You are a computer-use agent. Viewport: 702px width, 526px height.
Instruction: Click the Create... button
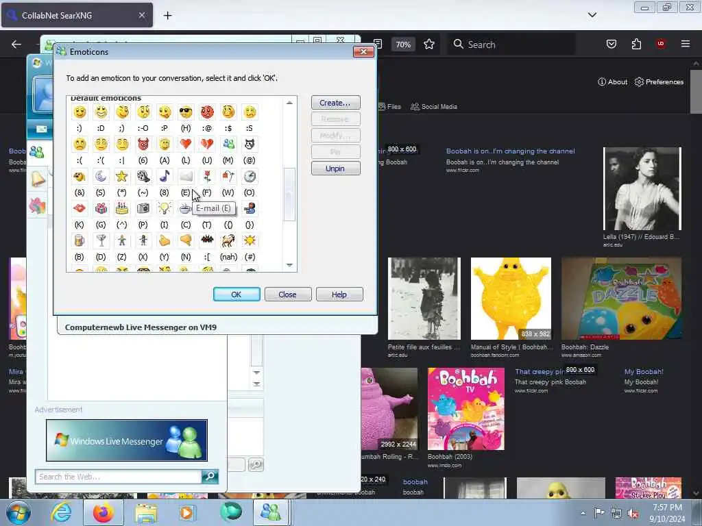(x=336, y=103)
